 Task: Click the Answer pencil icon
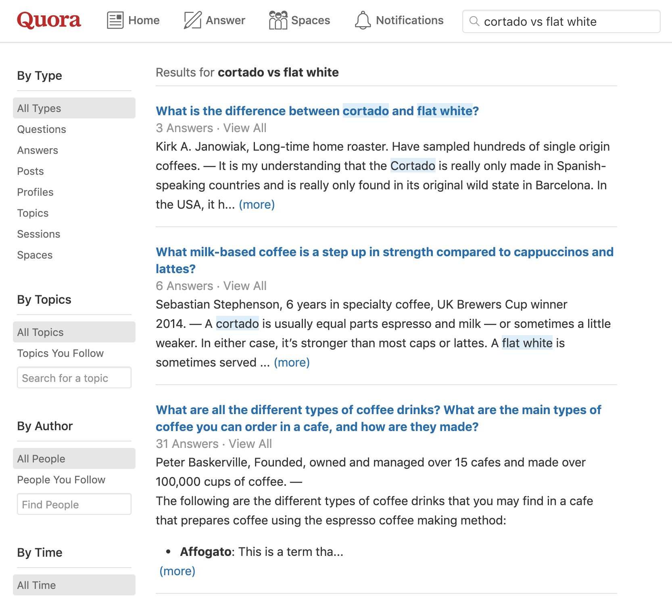(192, 20)
